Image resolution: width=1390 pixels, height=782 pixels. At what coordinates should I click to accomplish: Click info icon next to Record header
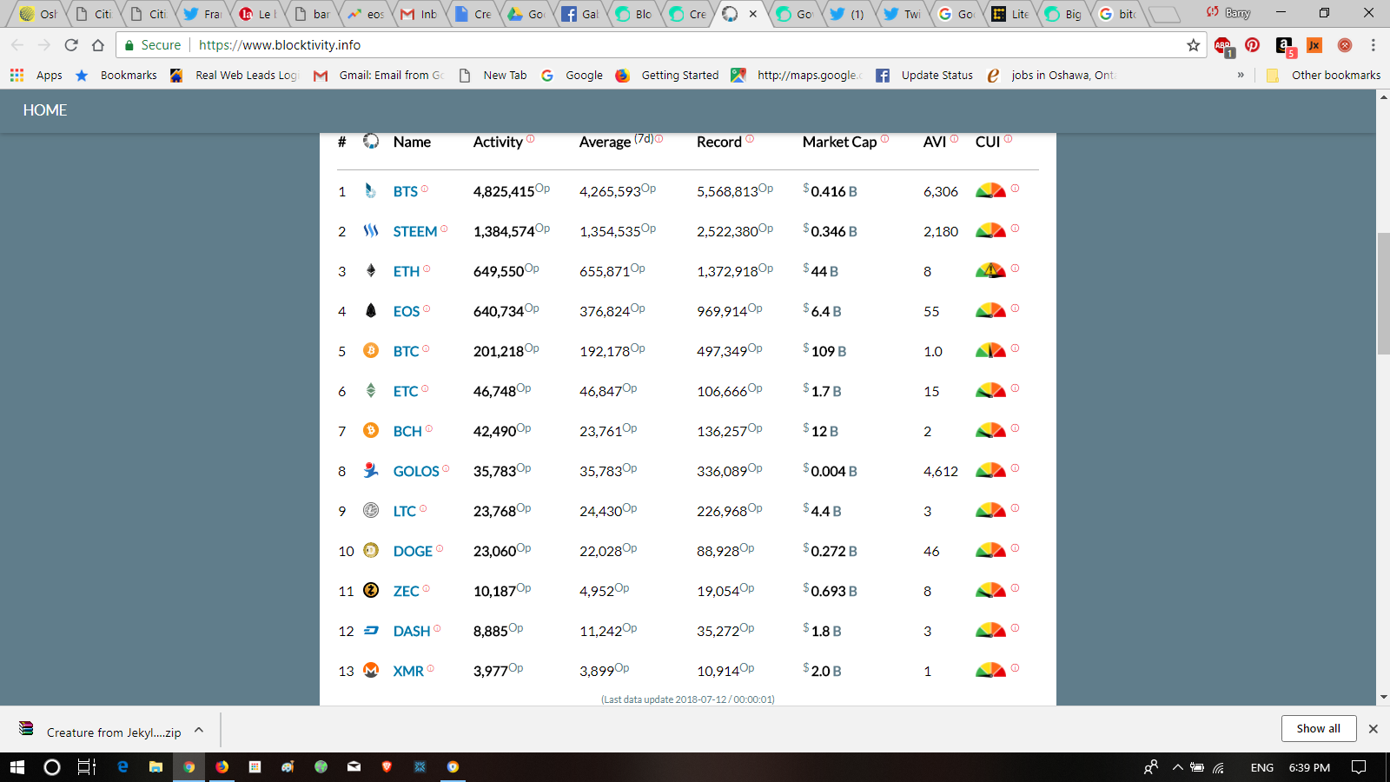(x=750, y=138)
